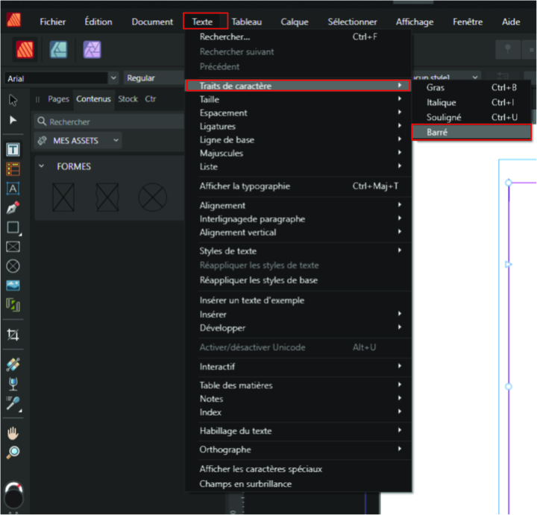The height and width of the screenshot is (515, 537).
Task: Click Afficher les caractères spéciaux
Action: point(298,469)
